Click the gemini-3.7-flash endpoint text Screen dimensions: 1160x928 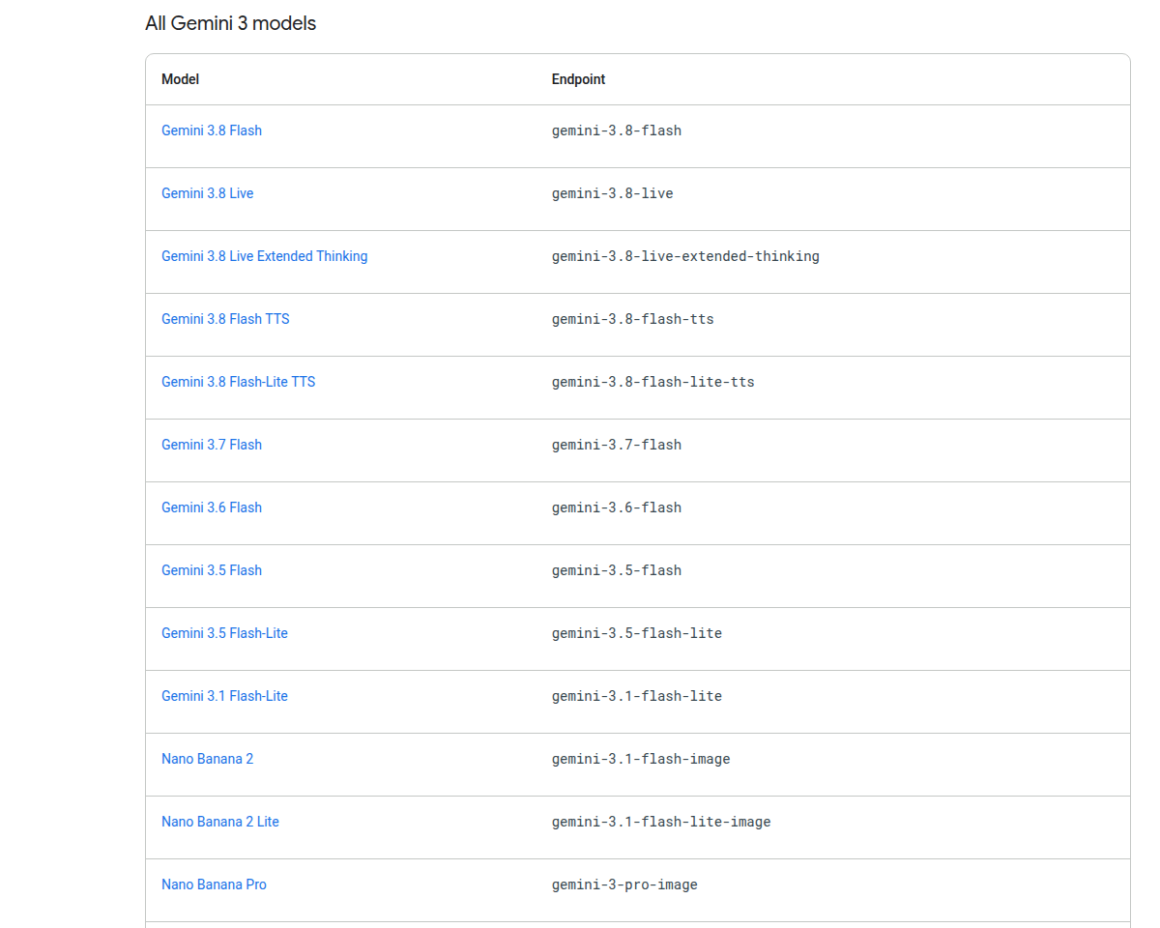[x=617, y=445]
